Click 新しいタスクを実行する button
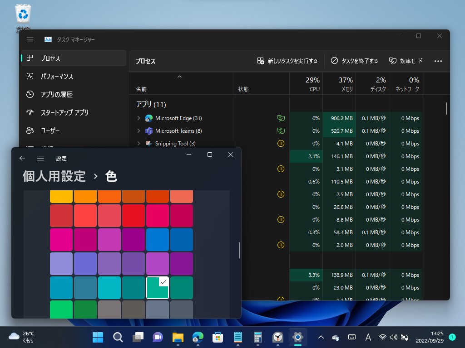The image size is (465, 348). click(287, 61)
